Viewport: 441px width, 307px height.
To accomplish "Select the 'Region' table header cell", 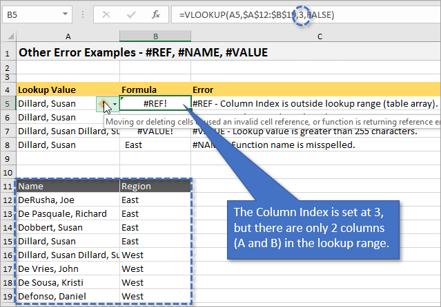I will click(x=155, y=186).
